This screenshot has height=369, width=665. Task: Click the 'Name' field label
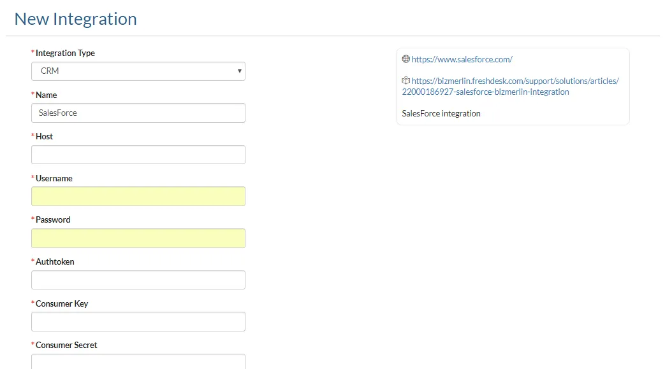pyautogui.click(x=47, y=95)
